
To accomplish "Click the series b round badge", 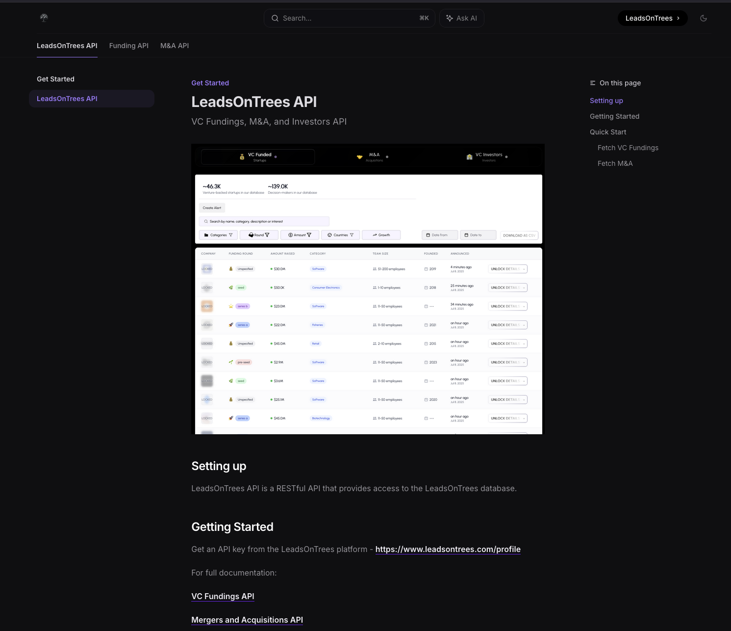I will [243, 306].
